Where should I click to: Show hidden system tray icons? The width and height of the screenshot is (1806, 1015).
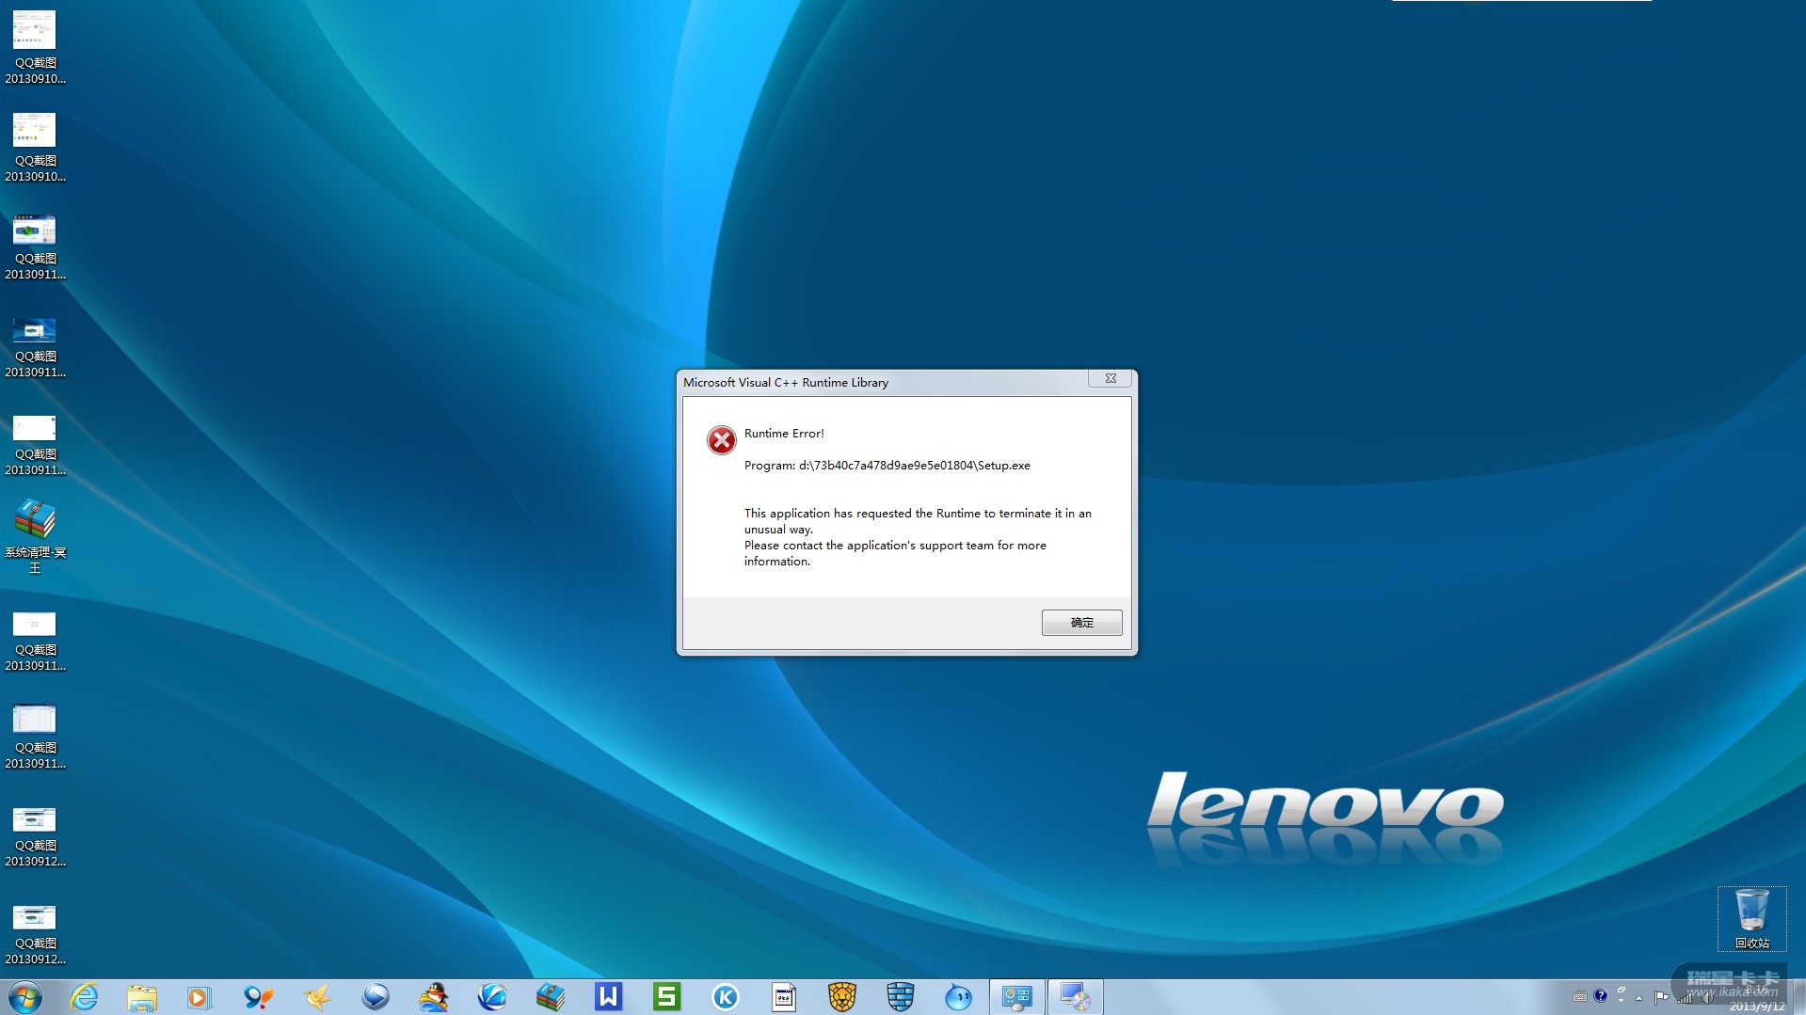[1639, 998]
